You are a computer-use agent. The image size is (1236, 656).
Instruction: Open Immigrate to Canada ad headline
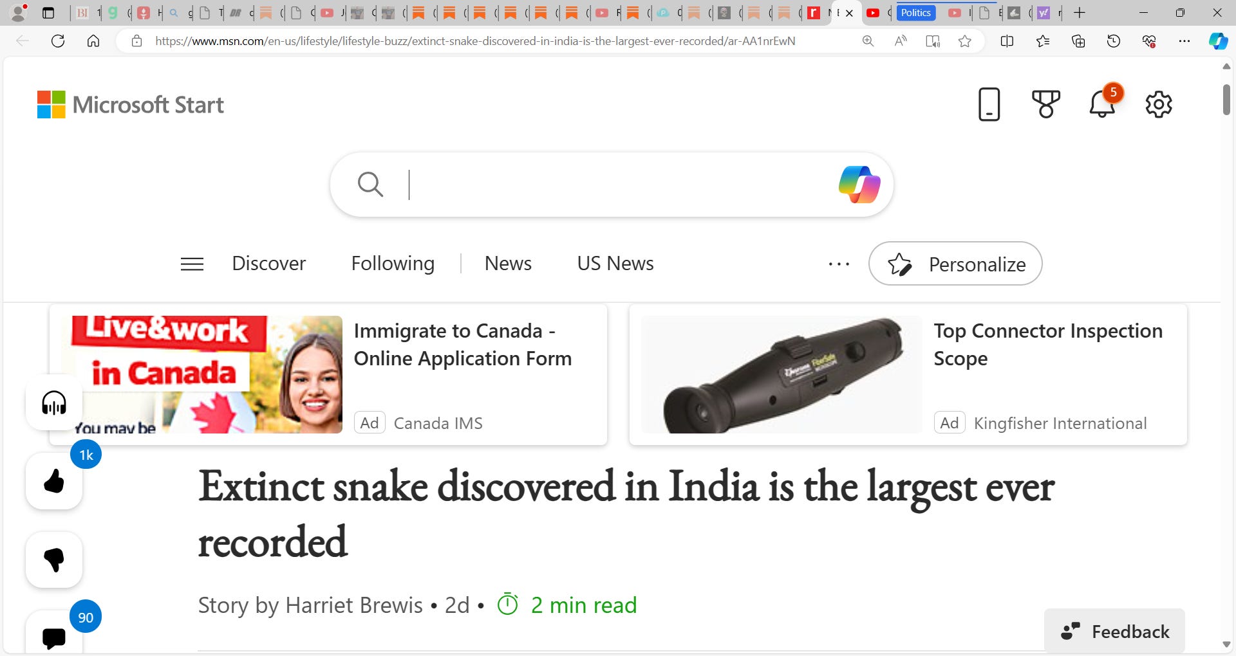click(x=463, y=344)
